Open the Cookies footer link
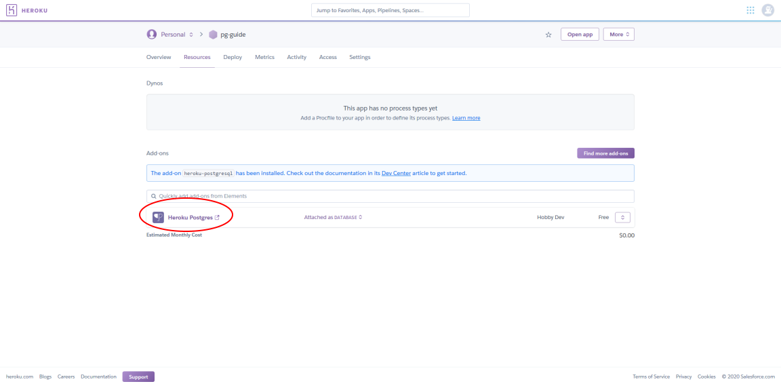Image resolution: width=781 pixels, height=386 pixels. tap(706, 377)
